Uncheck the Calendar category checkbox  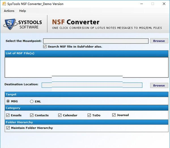point(60,115)
